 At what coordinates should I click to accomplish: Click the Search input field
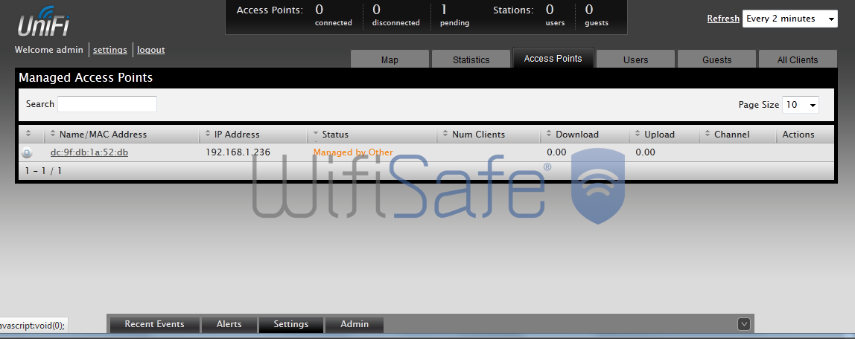coord(107,104)
